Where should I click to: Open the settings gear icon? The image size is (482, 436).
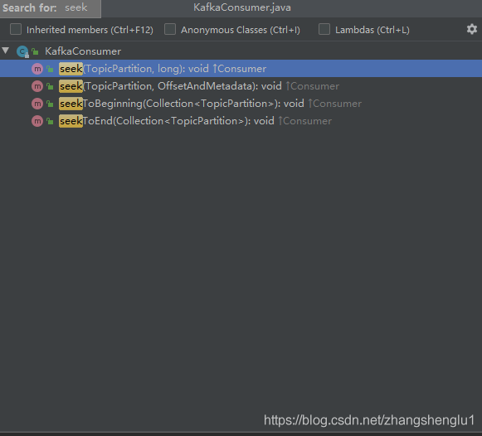point(471,29)
